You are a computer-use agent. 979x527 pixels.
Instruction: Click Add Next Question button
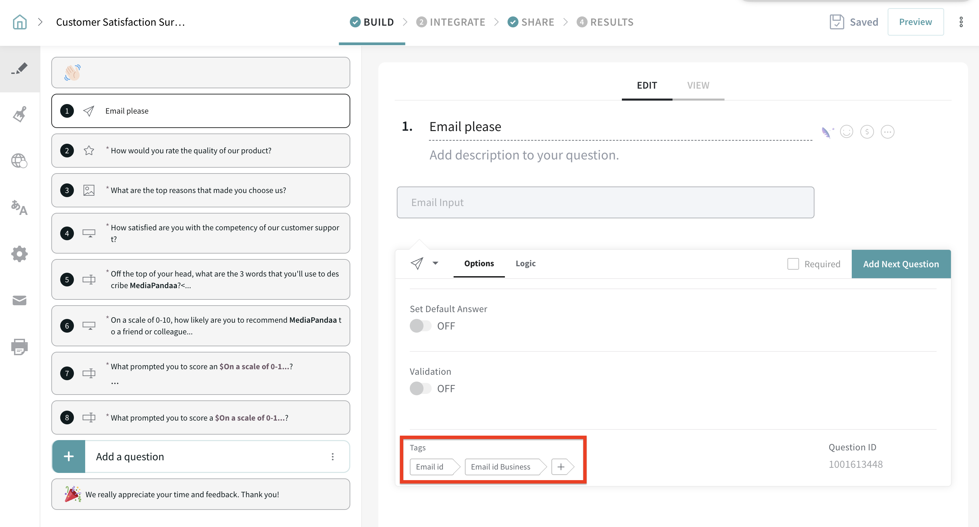pyautogui.click(x=901, y=264)
